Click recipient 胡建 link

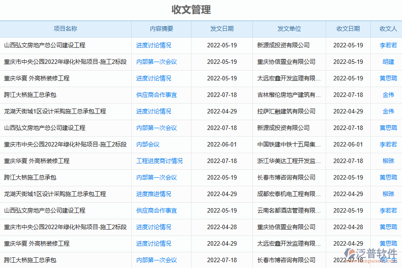click(x=388, y=62)
